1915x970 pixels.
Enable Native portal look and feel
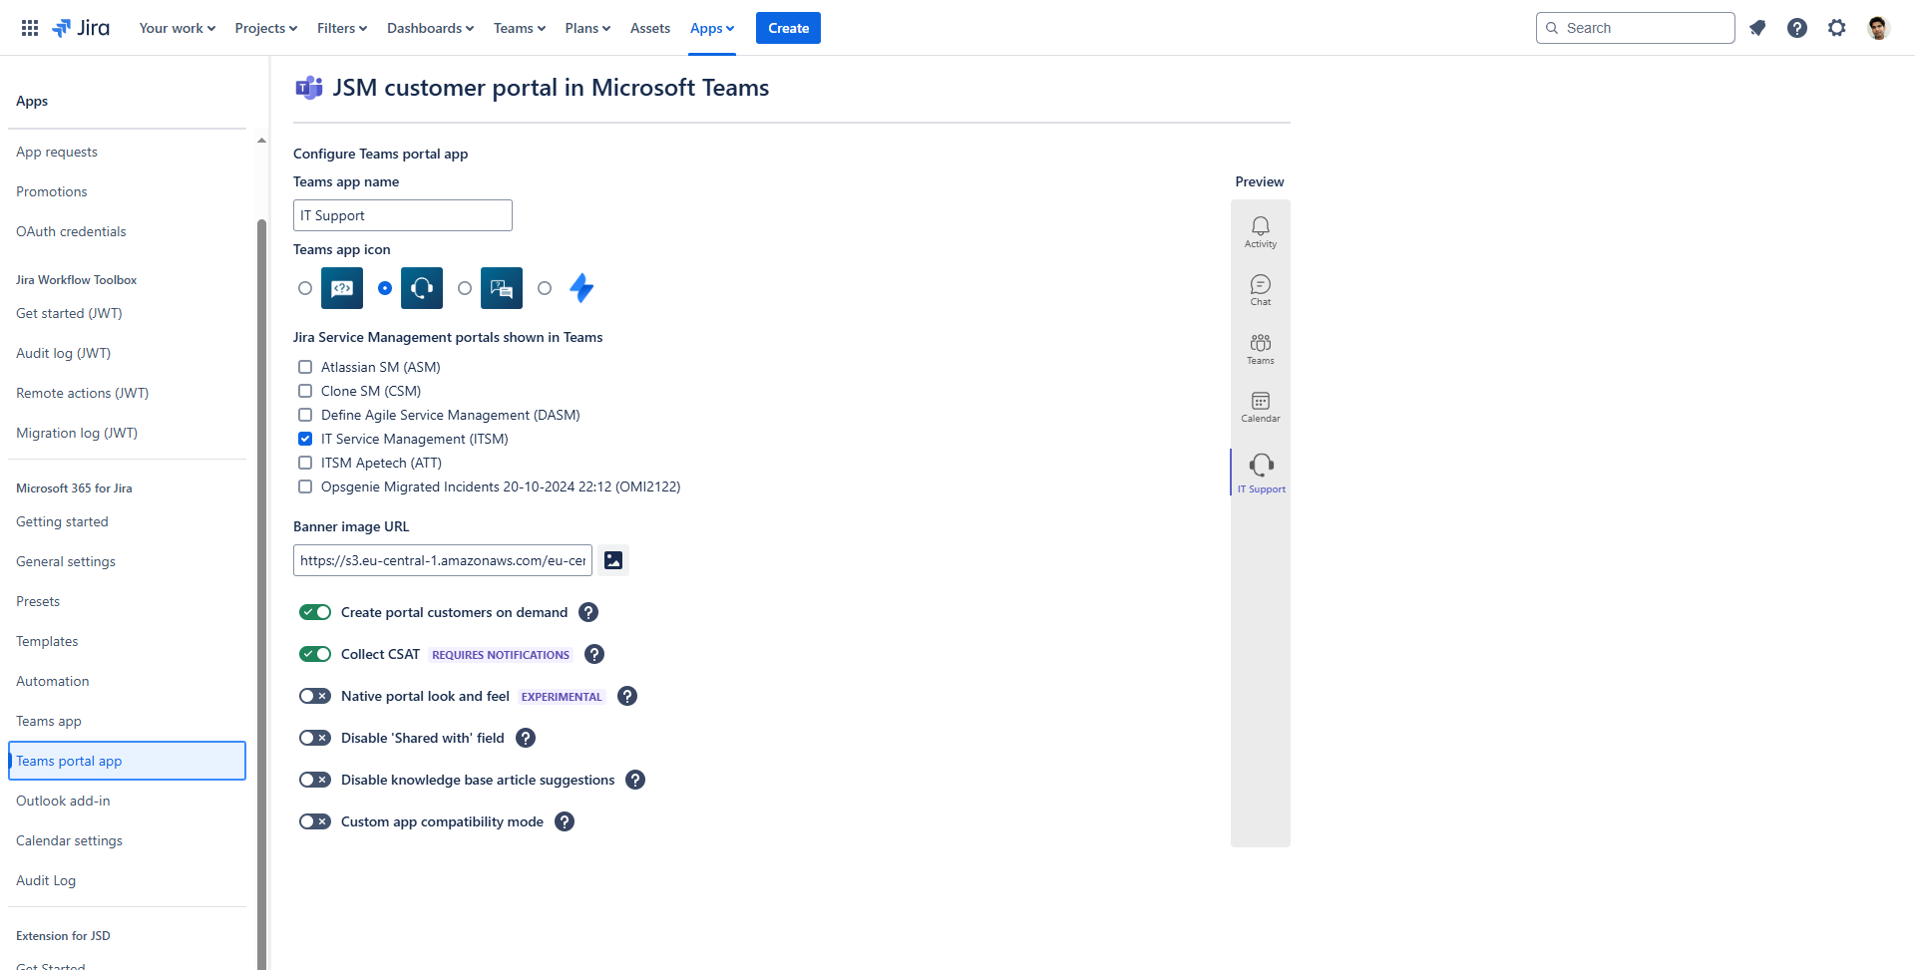tap(315, 696)
